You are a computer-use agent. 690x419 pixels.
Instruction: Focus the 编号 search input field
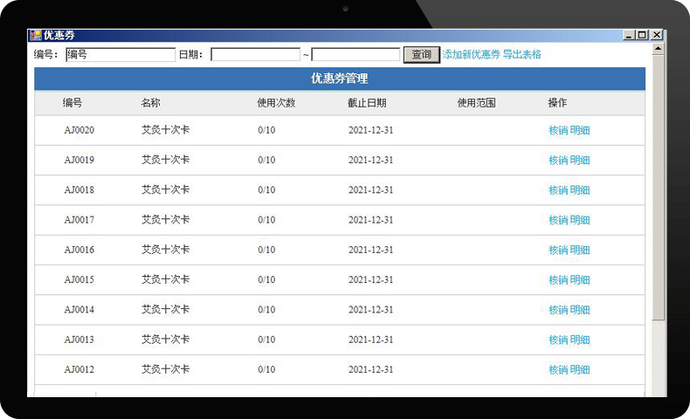pos(121,54)
